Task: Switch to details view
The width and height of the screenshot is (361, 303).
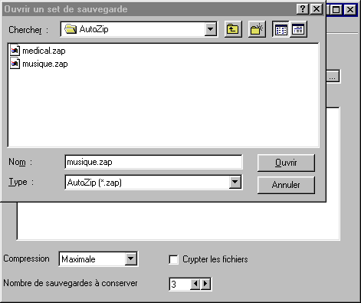Action: tap(298, 29)
